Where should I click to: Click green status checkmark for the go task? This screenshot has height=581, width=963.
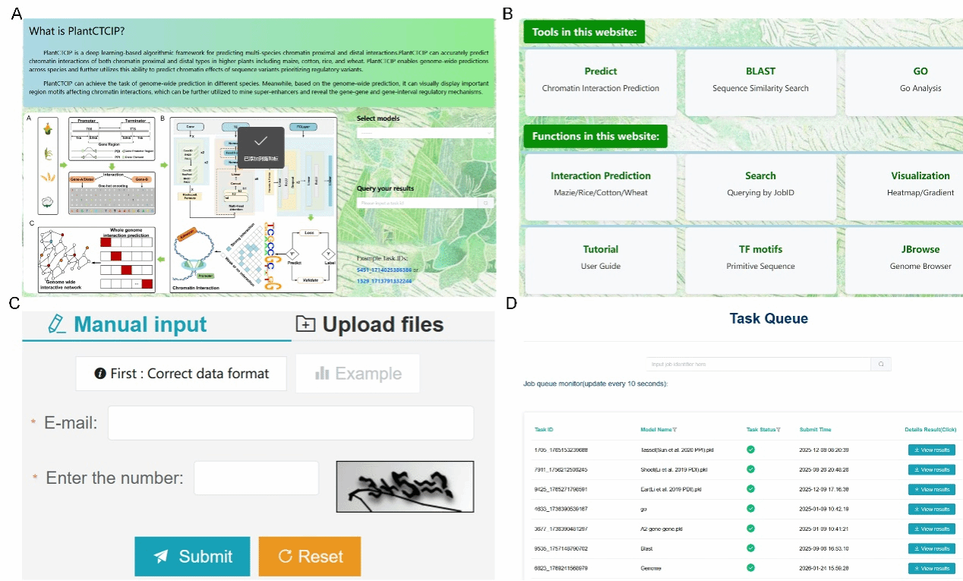[750, 509]
